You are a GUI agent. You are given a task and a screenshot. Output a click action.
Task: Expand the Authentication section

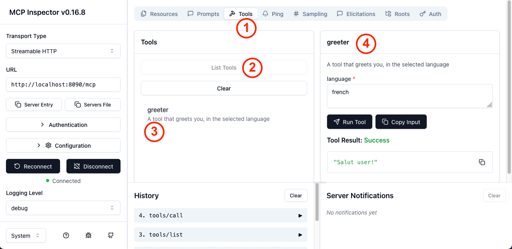[x=63, y=124]
